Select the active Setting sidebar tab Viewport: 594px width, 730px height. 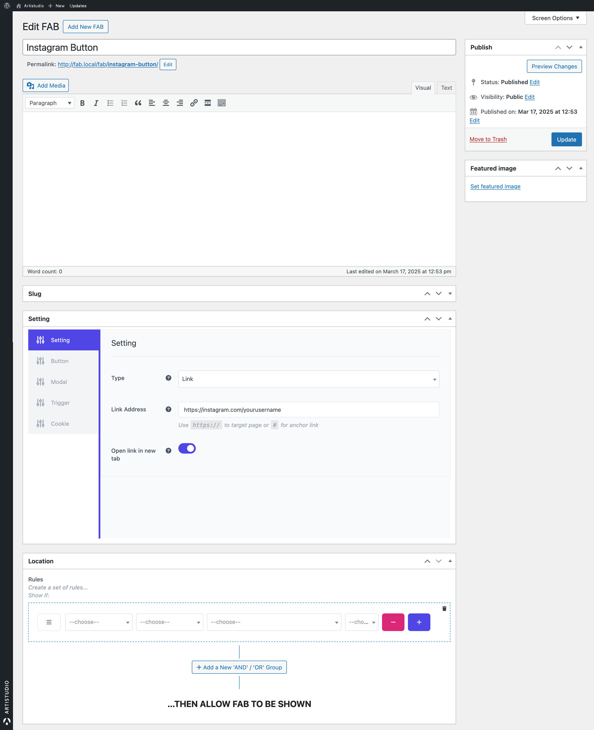[64, 340]
